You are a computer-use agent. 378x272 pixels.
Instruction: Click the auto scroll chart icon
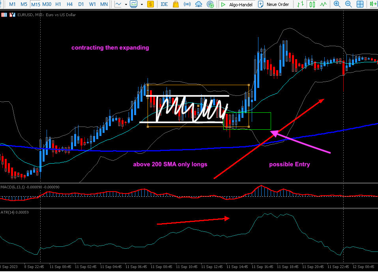(x=373, y=4)
